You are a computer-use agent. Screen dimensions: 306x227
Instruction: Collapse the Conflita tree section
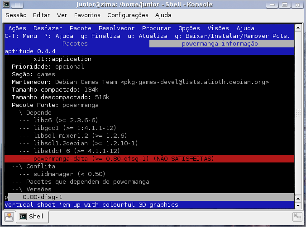[x=17, y=166]
